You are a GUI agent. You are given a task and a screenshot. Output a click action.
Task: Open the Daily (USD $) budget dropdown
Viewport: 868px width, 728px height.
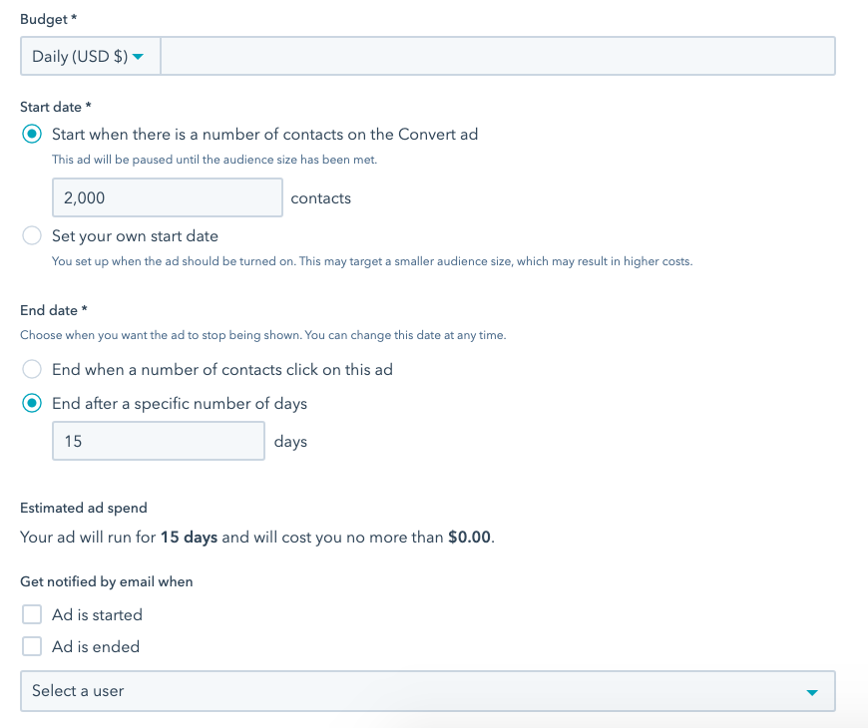click(89, 57)
